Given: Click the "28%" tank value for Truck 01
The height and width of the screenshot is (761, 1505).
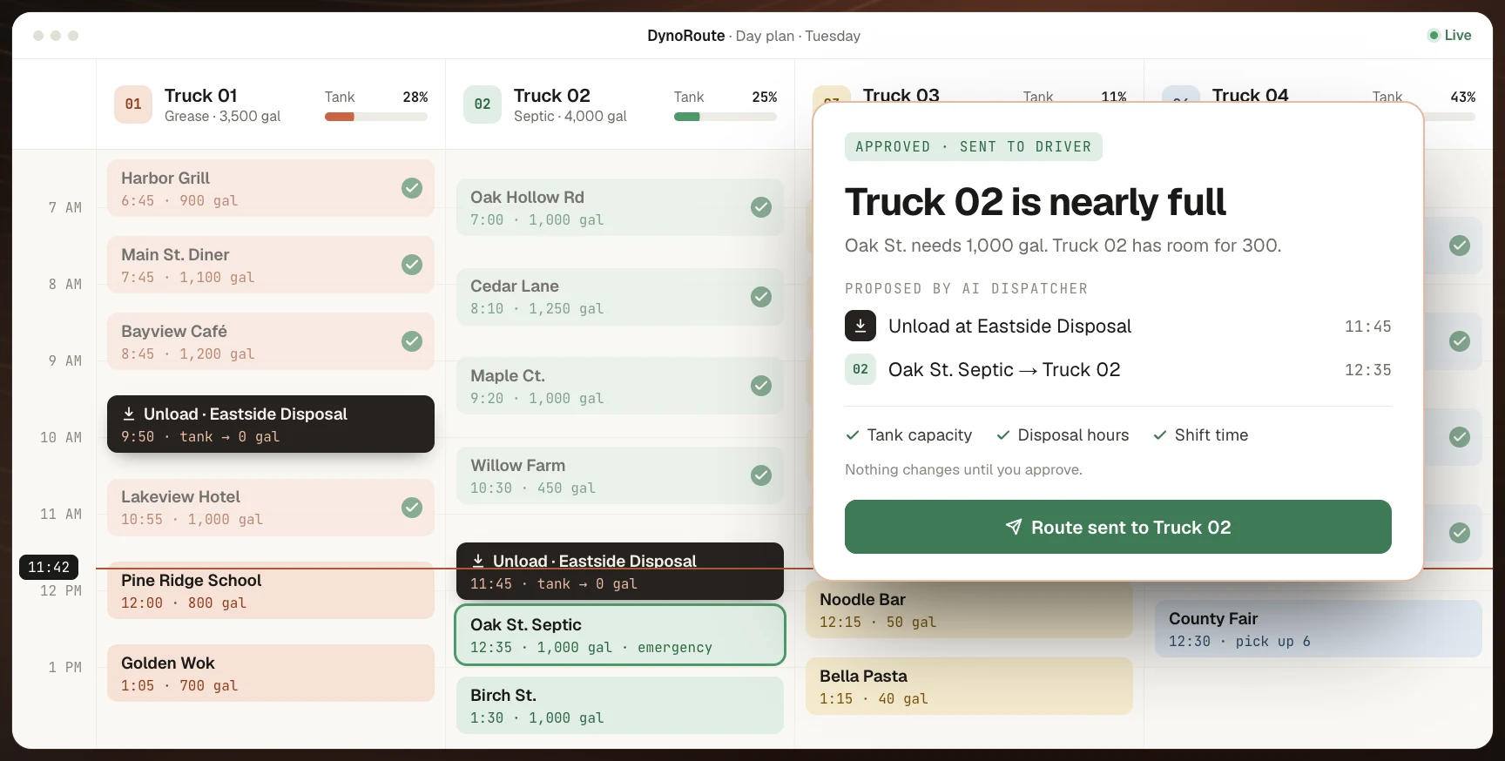Looking at the screenshot, I should click(x=415, y=98).
